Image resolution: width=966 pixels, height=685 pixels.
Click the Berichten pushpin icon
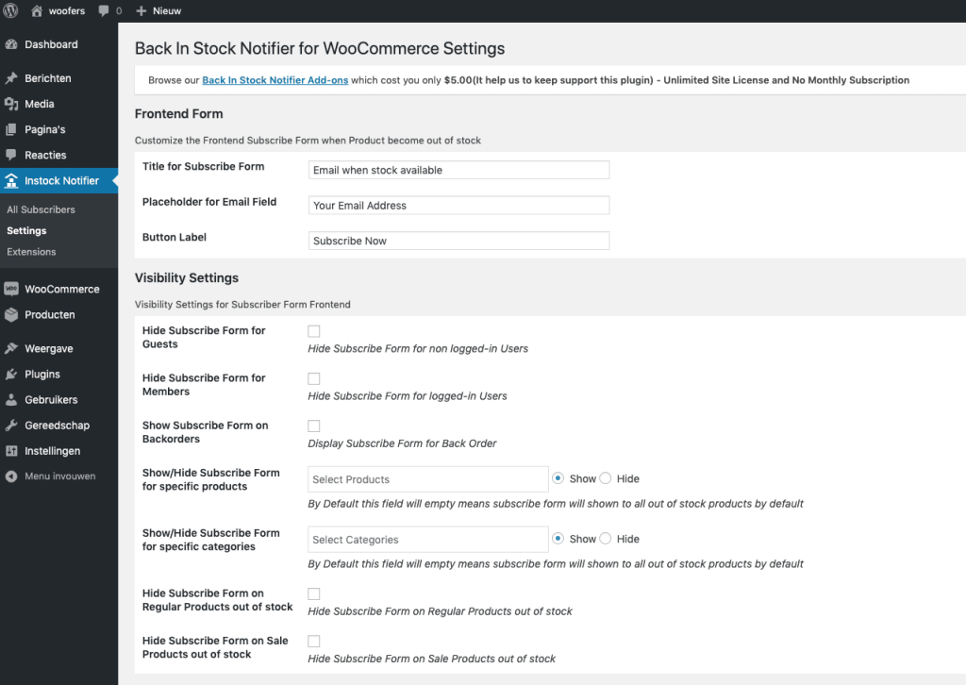[11, 78]
